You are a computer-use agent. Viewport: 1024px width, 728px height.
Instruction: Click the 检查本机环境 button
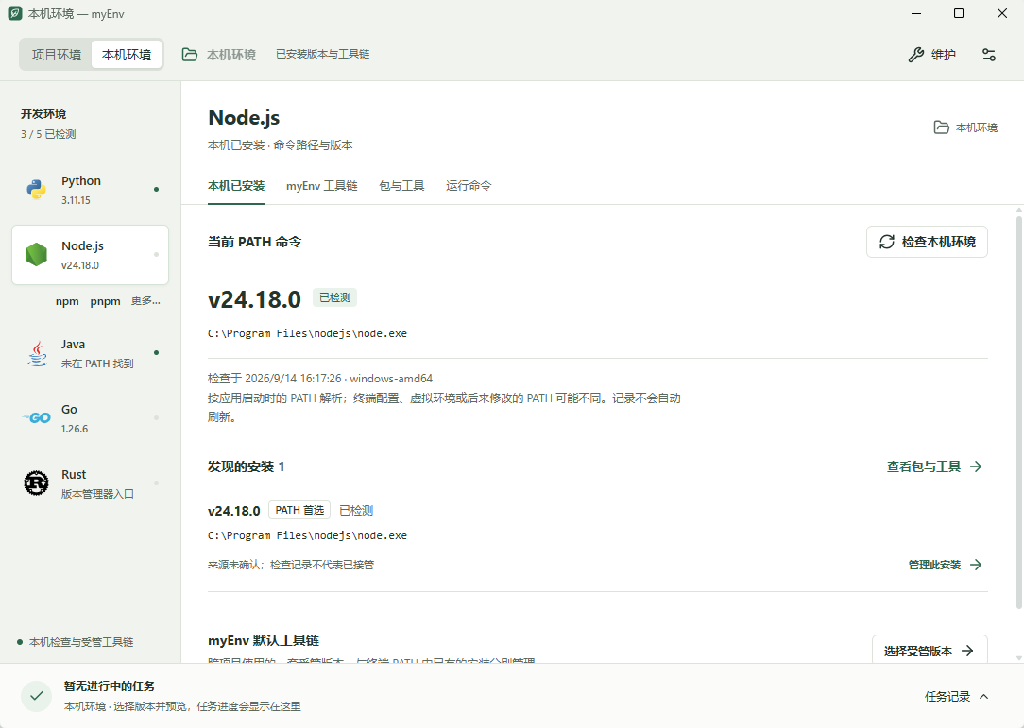pyautogui.click(x=927, y=243)
